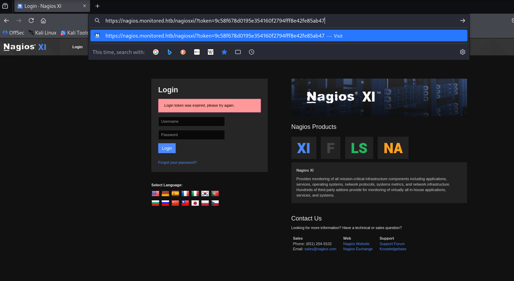Click the Nagios XI banner image
Screen dimensions: 514x281
(379, 97)
